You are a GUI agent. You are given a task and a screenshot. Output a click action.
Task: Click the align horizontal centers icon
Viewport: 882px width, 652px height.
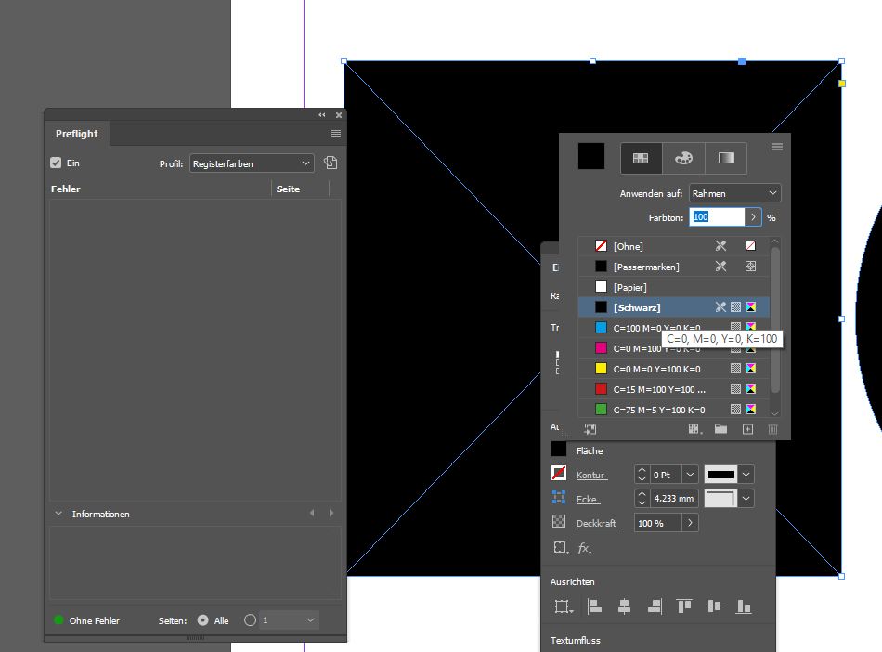click(x=624, y=606)
